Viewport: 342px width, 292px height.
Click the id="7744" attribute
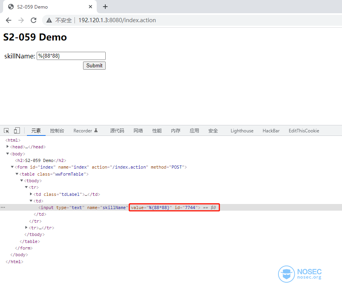[x=186, y=208]
